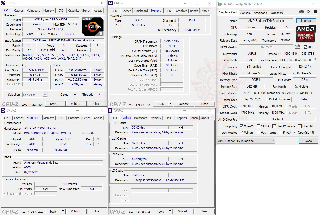Click the GPU-Z title bar app icon
The image size is (320, 215).
[x=220, y=4]
